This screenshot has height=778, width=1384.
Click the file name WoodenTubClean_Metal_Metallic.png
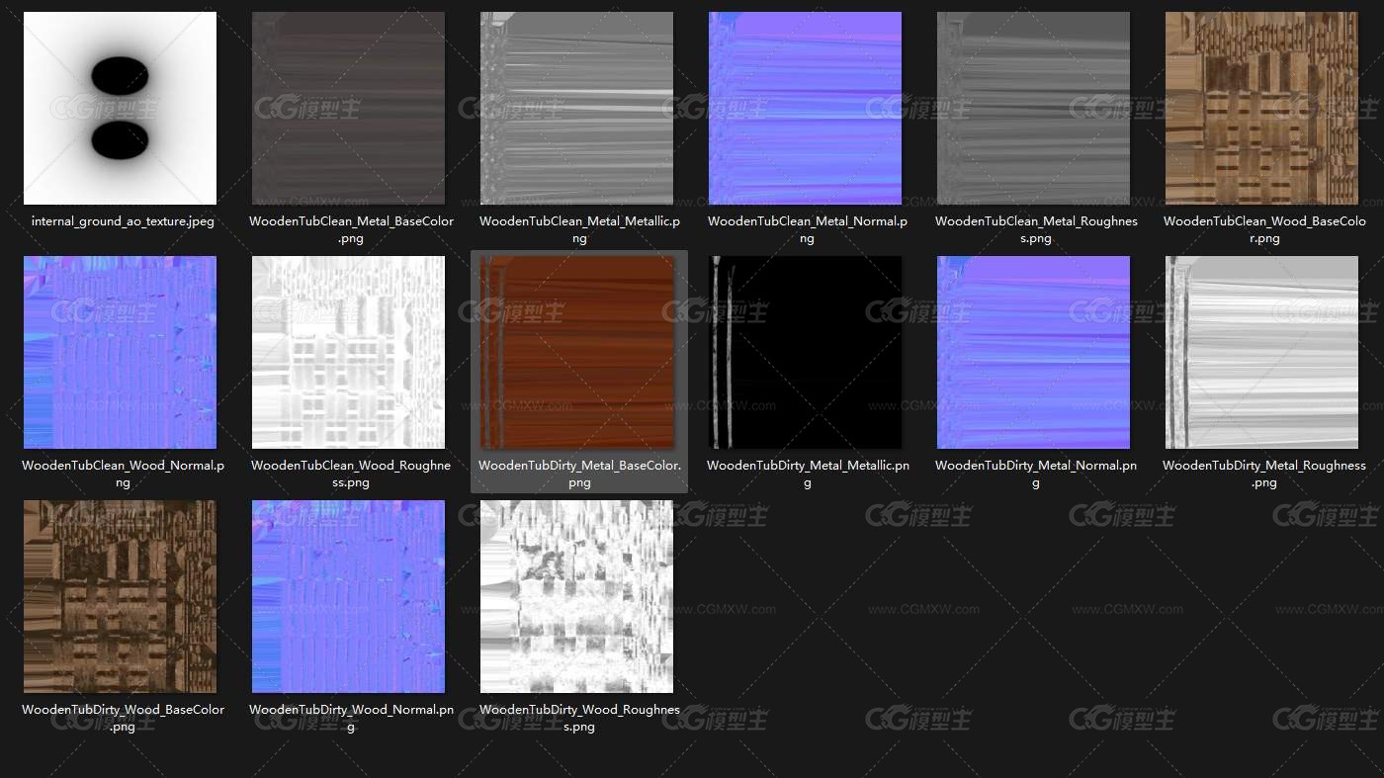tap(579, 229)
